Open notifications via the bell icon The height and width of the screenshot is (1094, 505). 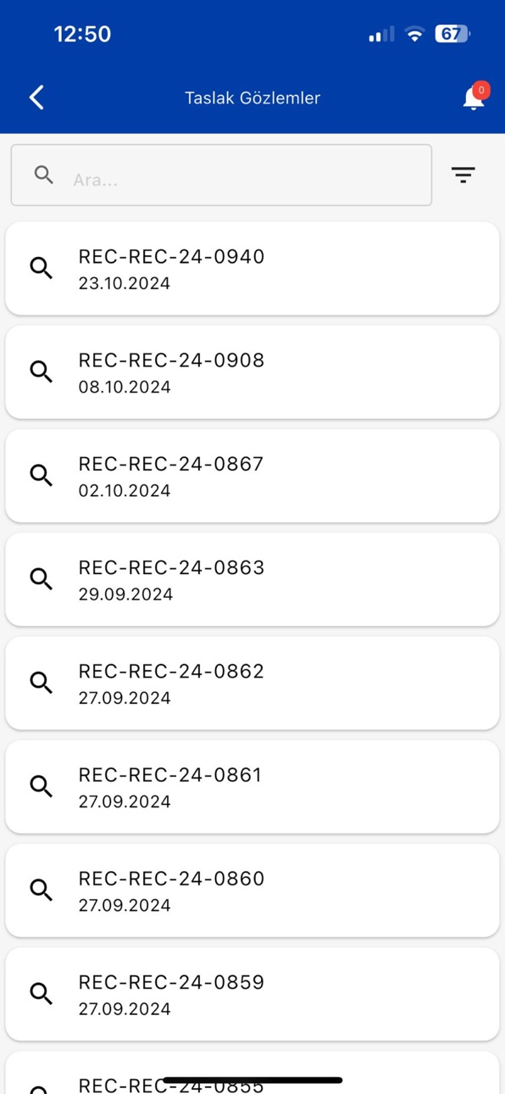(x=473, y=98)
